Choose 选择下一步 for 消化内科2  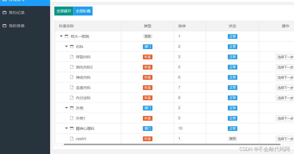point(285,67)
